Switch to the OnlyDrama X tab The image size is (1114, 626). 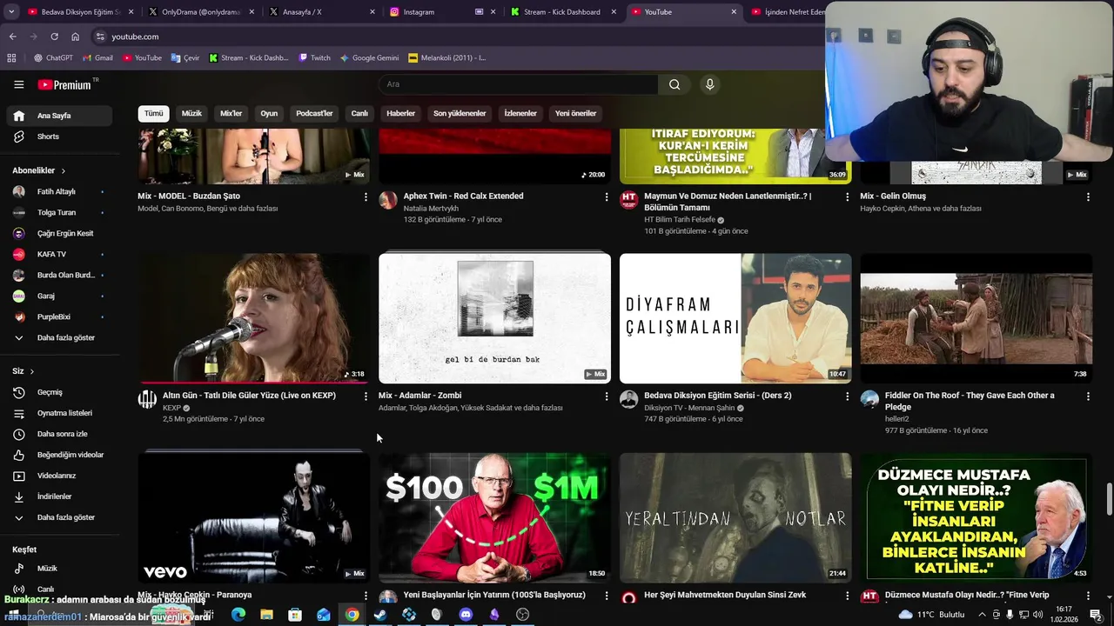point(200,12)
